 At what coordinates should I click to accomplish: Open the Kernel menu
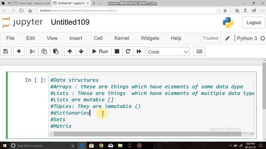pyautogui.click(x=122, y=38)
